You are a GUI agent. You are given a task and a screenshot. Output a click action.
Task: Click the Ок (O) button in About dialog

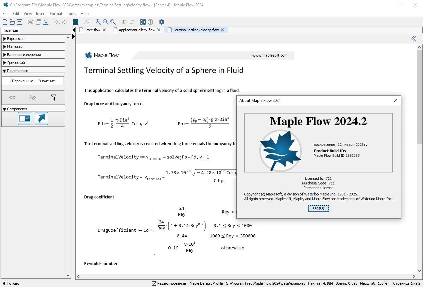pos(319,208)
